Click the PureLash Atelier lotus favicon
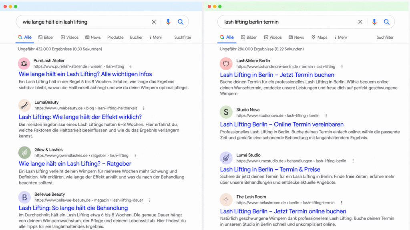The height and width of the screenshot is (230, 410). (24, 63)
